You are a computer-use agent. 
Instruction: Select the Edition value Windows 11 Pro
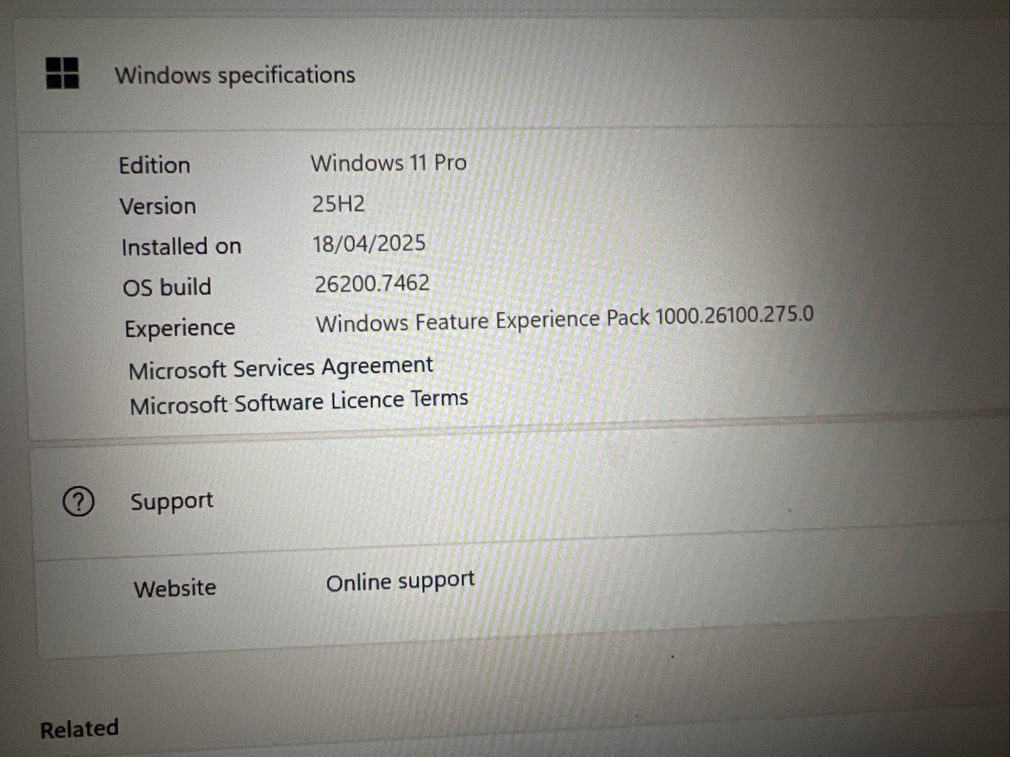pyautogui.click(x=388, y=163)
